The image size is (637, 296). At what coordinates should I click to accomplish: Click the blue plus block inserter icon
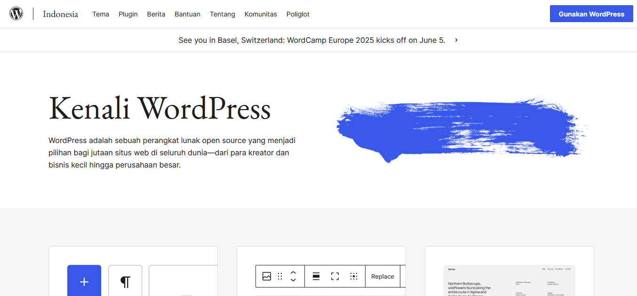84,281
